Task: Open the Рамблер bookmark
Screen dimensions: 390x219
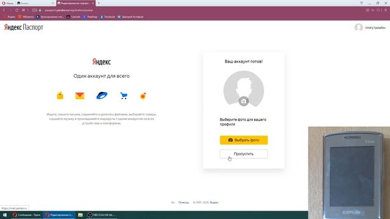Action: point(90,17)
